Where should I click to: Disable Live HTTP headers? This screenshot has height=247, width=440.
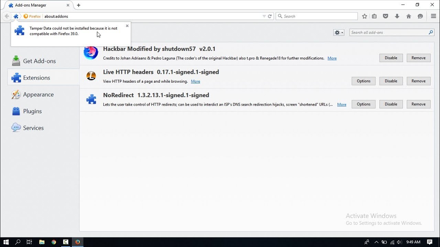391,81
